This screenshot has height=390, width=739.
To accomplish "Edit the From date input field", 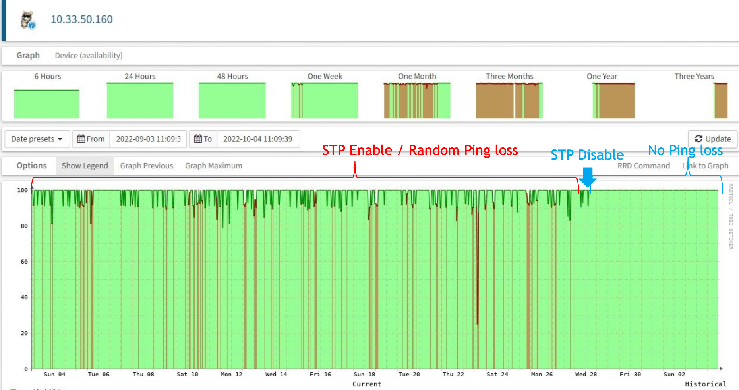I will point(148,139).
